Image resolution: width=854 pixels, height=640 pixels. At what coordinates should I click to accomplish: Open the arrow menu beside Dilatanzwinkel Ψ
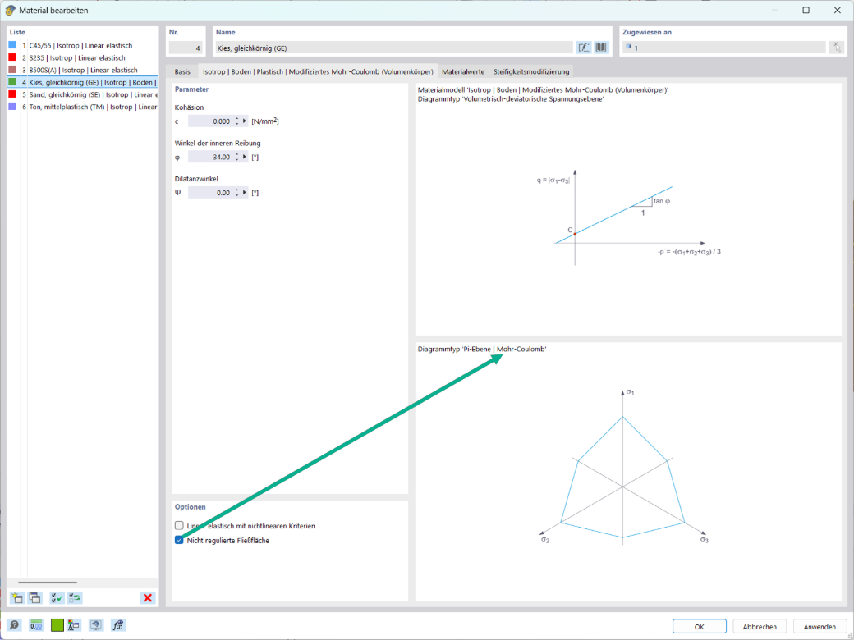pos(245,193)
